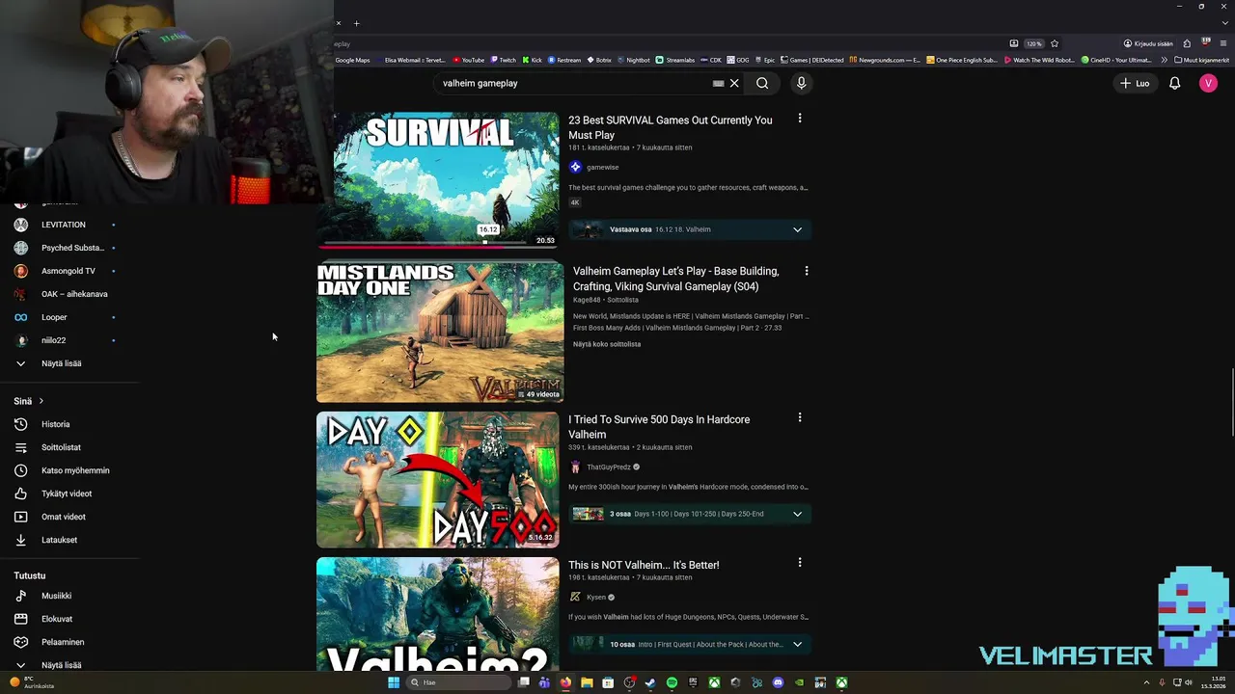This screenshot has width=1235, height=694.
Task: Expand the 10 osaa chapters list
Action: (797, 644)
